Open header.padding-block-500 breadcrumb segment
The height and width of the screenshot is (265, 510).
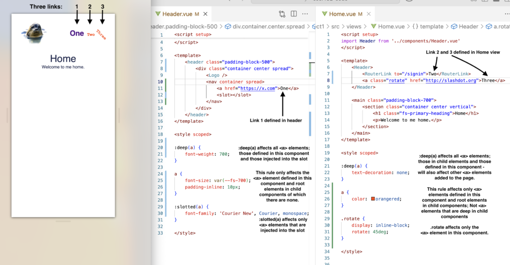184,27
